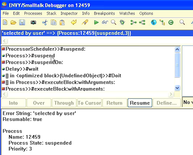The width and height of the screenshot is (193, 155).
Task: Open the Inspector menu
Action: click(69, 13)
